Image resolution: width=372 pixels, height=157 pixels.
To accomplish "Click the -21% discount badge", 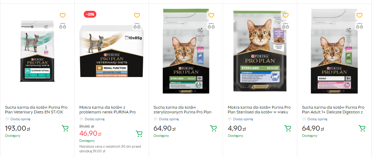I will [89, 14].
